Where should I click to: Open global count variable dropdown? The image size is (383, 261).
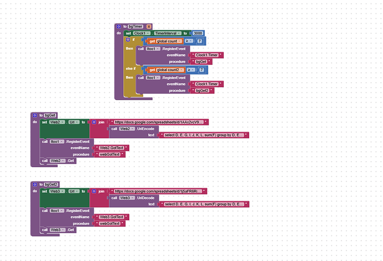pyautogui.click(x=169, y=41)
